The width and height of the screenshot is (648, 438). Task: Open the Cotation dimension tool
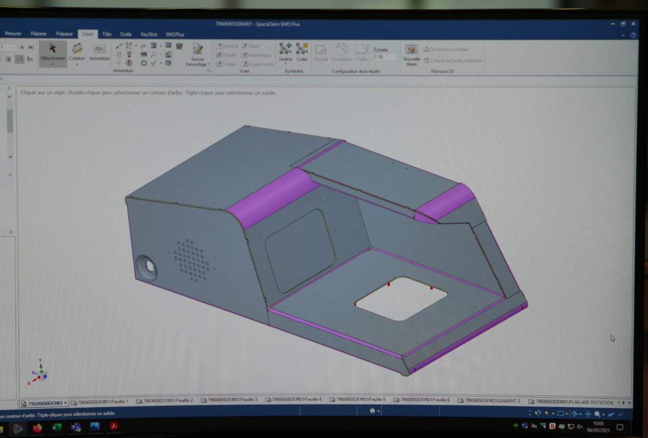pyautogui.click(x=76, y=51)
